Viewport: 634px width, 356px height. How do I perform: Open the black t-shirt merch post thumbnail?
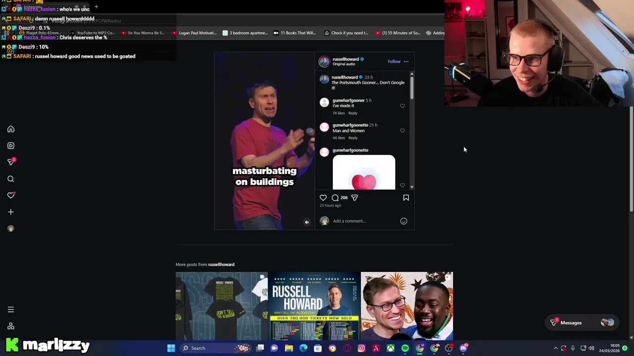coord(221,306)
